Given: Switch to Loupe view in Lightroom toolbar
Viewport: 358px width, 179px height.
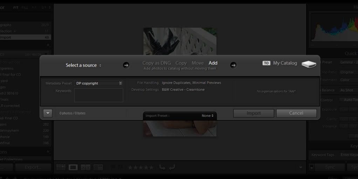Looking at the screenshot, I should (73, 167).
